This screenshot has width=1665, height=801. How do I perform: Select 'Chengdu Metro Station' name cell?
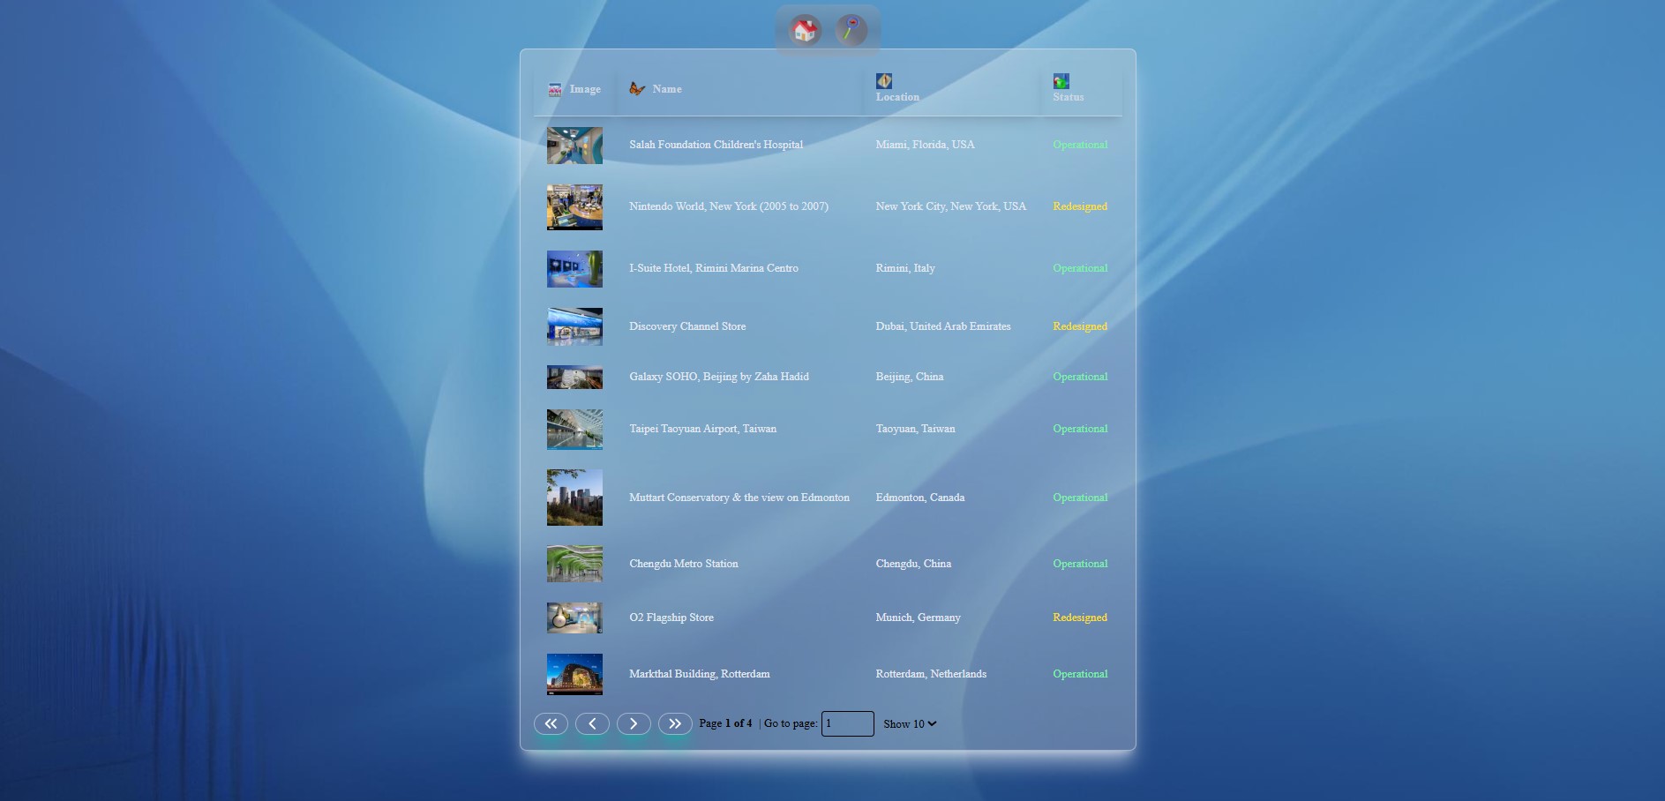(x=683, y=564)
